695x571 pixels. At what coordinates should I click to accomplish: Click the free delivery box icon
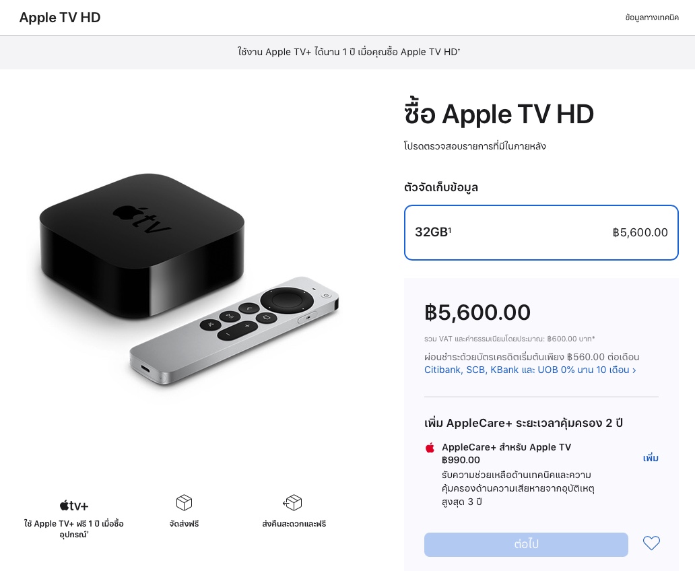tap(184, 502)
